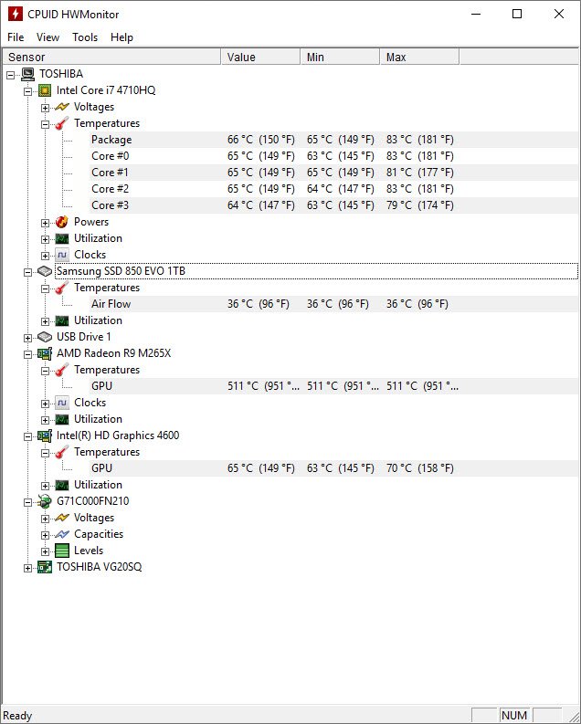The image size is (581, 724).
Task: Click the battery Levels green icon
Action: click(x=62, y=551)
